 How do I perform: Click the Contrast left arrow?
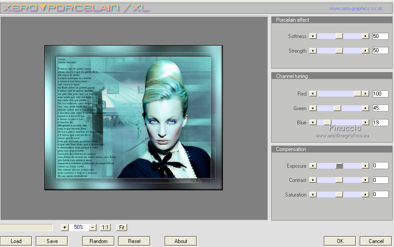[x=313, y=180]
